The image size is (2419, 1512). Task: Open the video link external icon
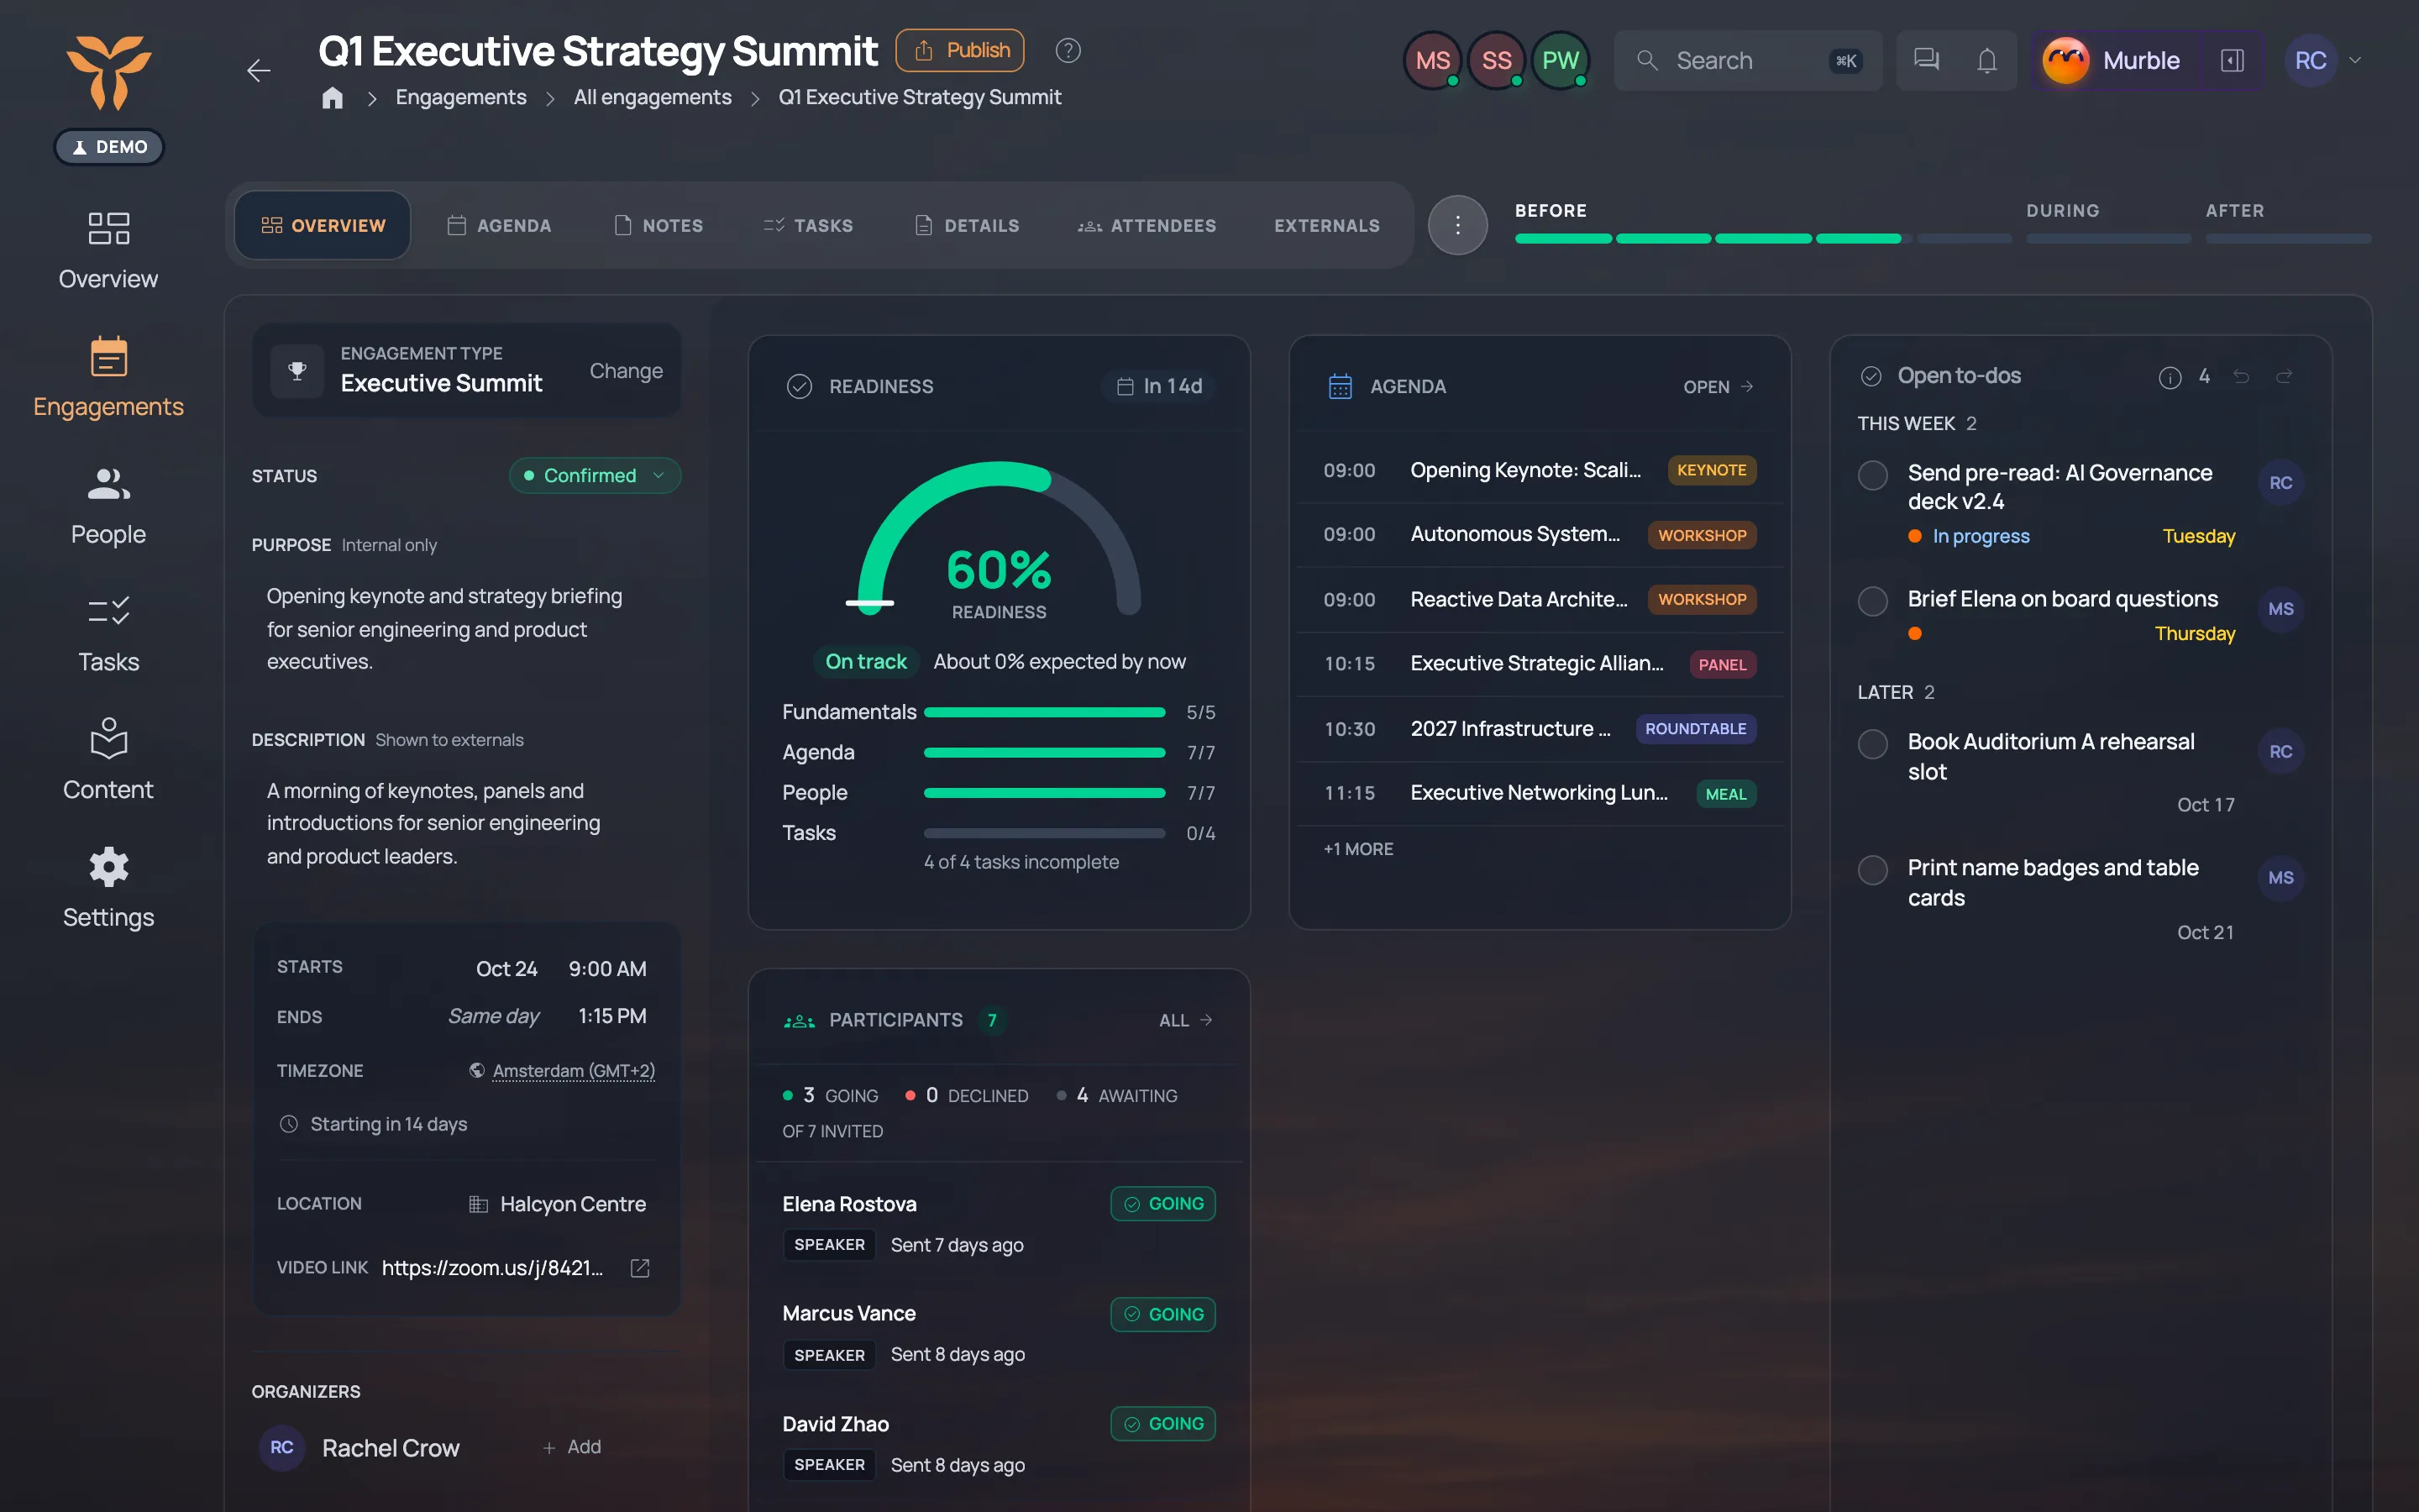click(x=640, y=1267)
